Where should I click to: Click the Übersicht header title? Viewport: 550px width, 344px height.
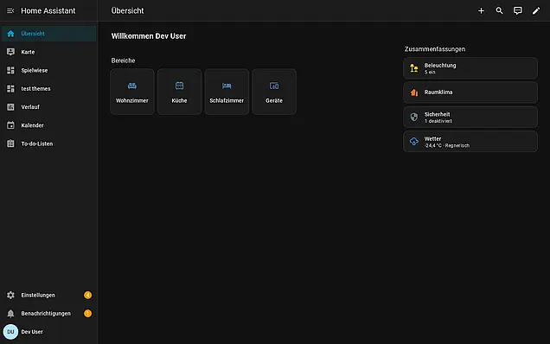pyautogui.click(x=127, y=11)
